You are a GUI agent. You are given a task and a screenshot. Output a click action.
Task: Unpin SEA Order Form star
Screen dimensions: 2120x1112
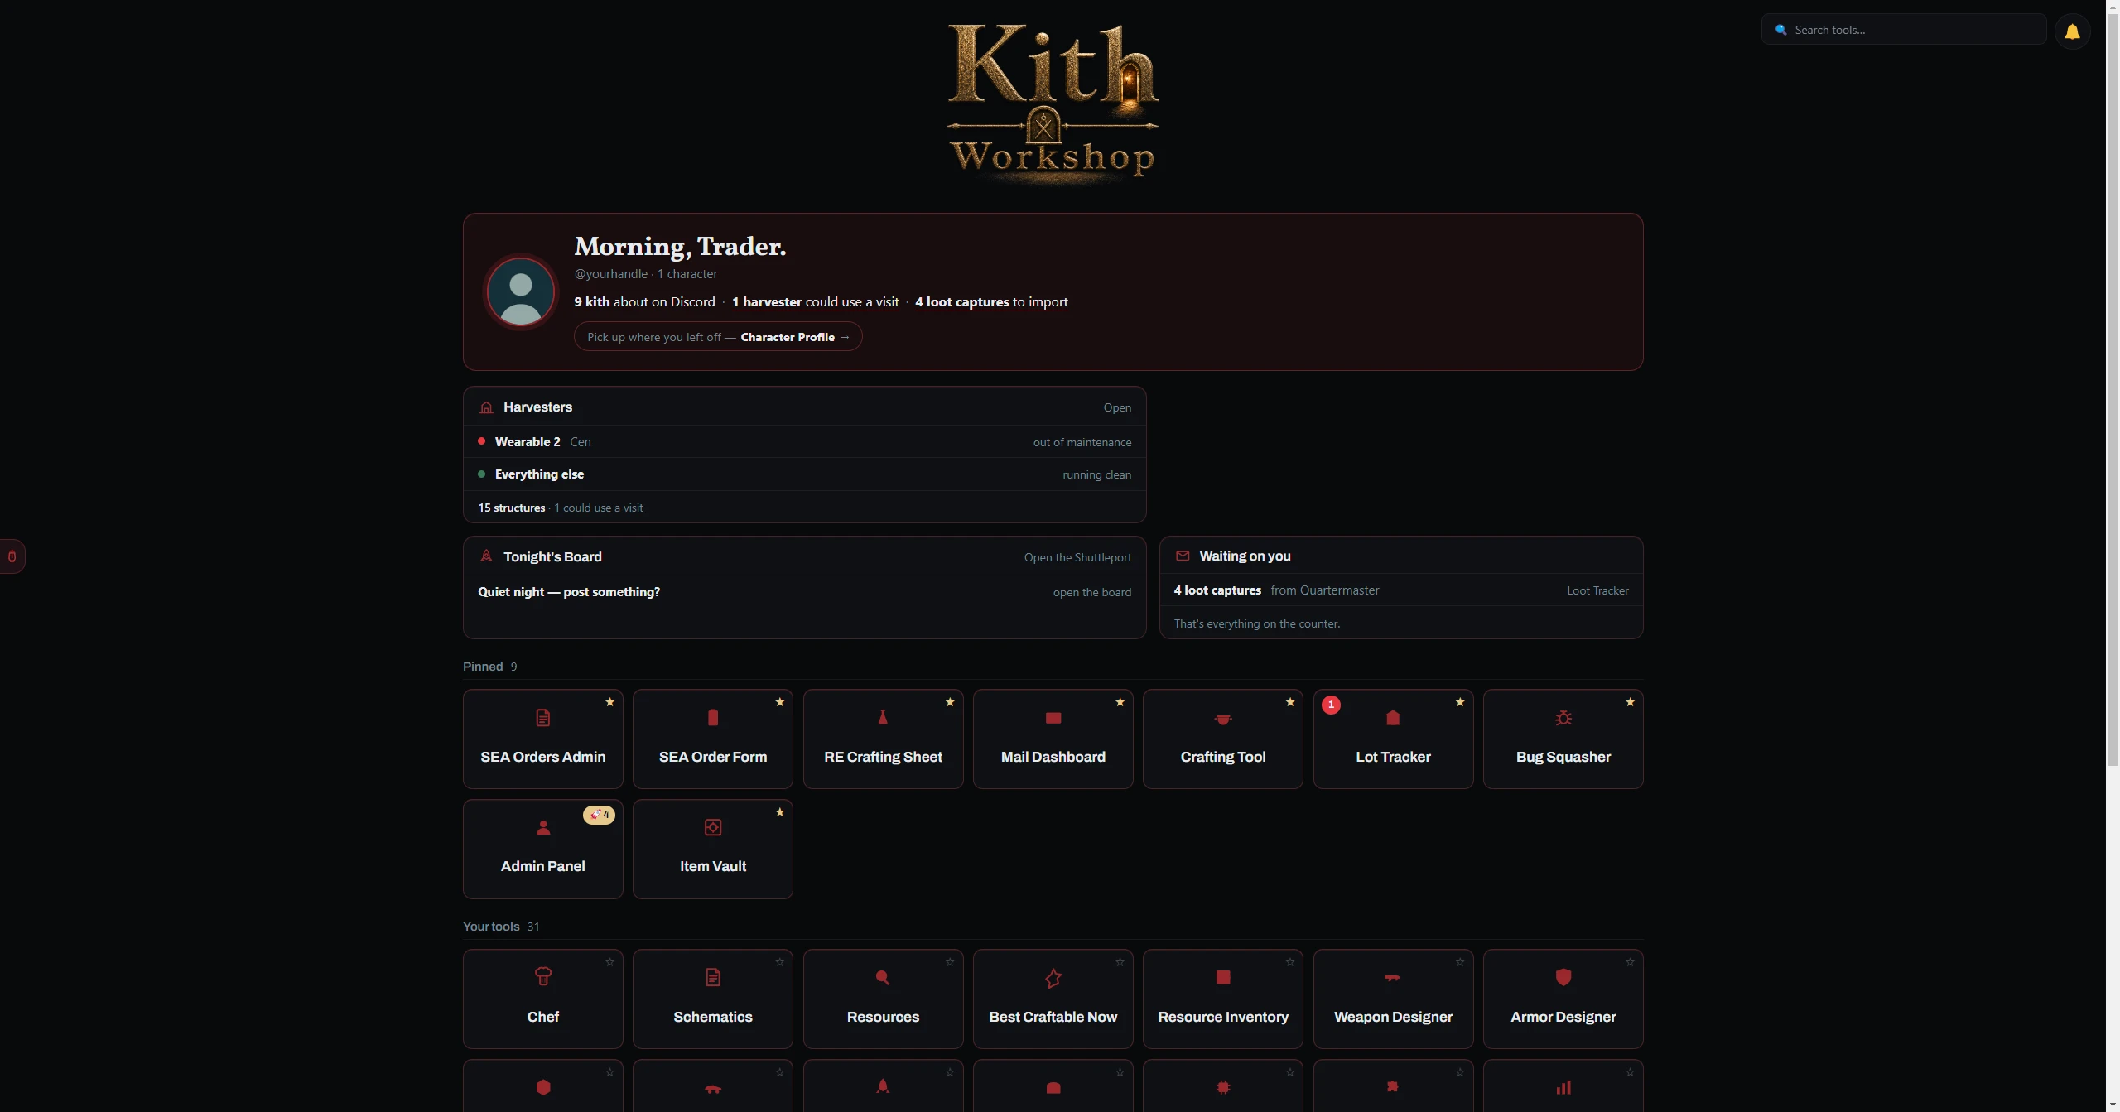(x=780, y=702)
